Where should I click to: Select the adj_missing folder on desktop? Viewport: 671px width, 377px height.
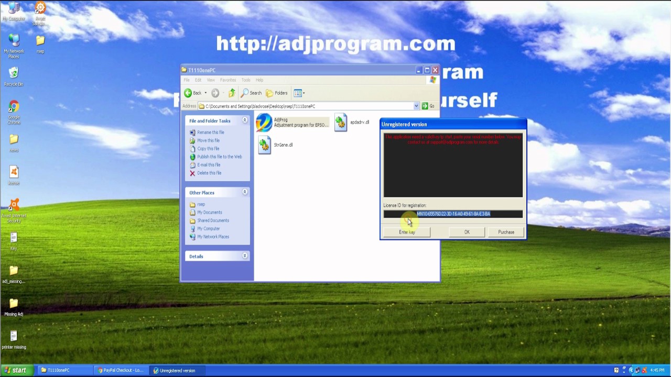point(14,274)
